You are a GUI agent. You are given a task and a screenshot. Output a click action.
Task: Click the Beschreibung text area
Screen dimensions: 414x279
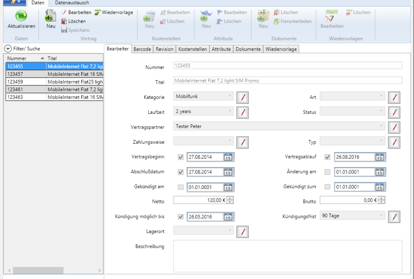pos(287,256)
